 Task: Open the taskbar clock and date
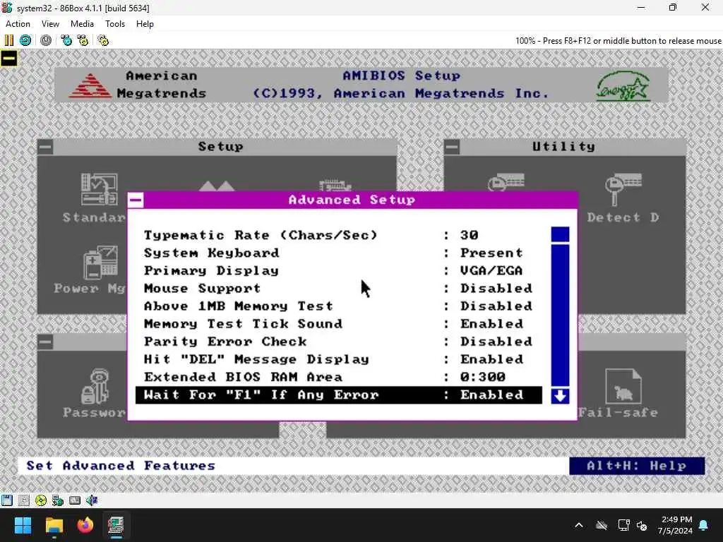676,525
